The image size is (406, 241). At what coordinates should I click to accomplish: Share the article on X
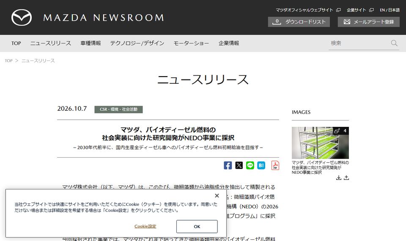239,165
